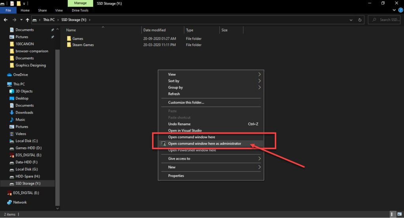The width and height of the screenshot is (404, 218).
Task: Choose Properties in the context menu
Action: coord(211,176)
